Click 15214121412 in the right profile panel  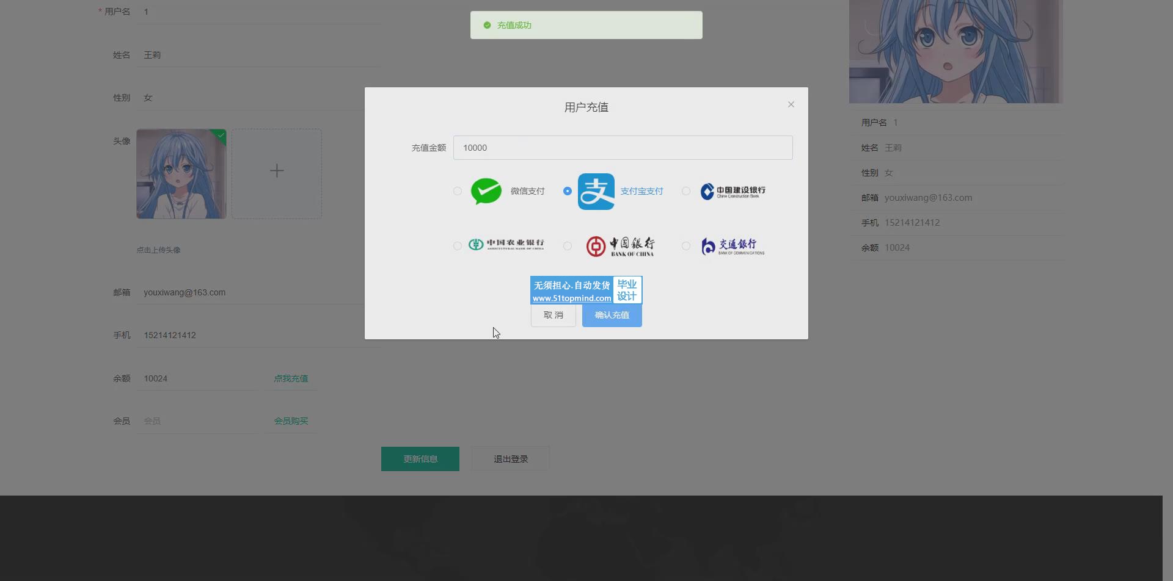912,223
